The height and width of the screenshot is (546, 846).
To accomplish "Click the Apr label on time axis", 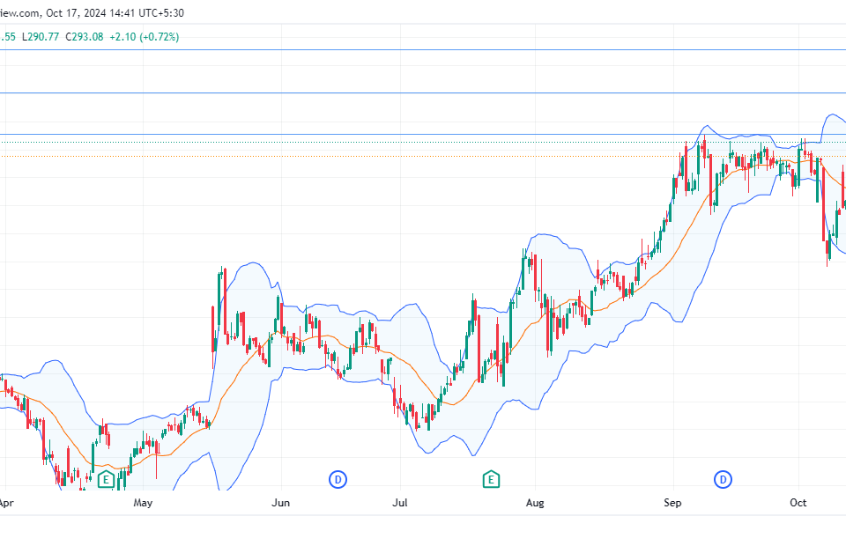I will pyautogui.click(x=6, y=503).
